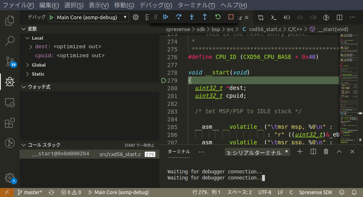Open the compare changes icon in editor toolbar
This screenshot has height=197, width=363.
coord(261,17)
